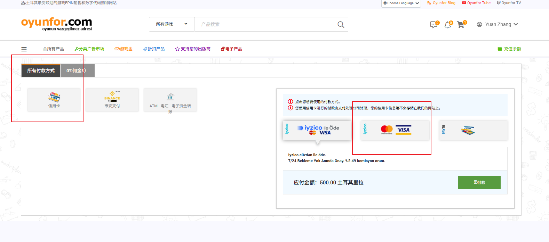Click the 应付金额 500.00 土耳其里拉 text
Screen dimensions: 549x242
tap(328, 183)
